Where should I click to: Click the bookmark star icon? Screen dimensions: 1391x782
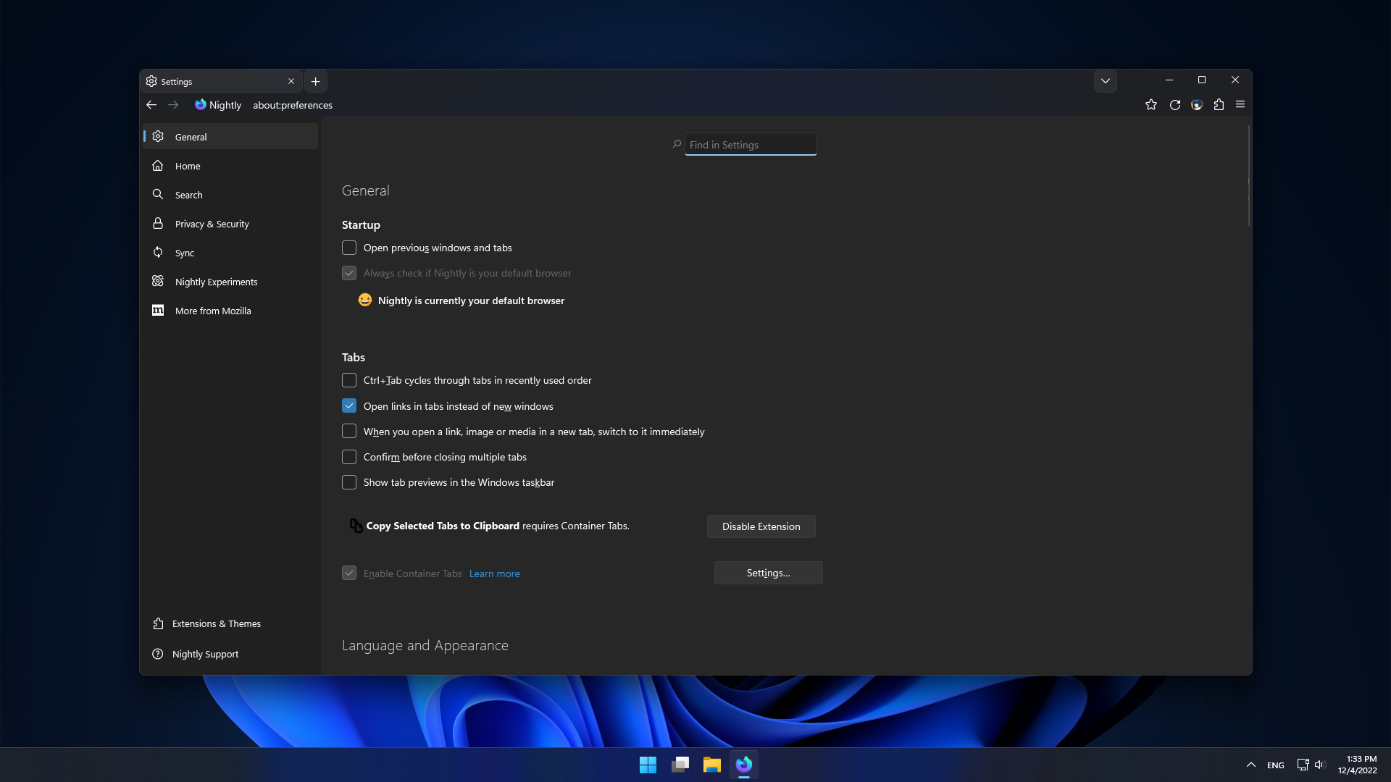click(x=1150, y=105)
